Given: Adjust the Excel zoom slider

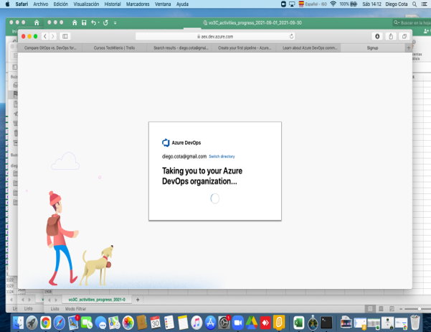Looking at the screenshot, I should 419,309.
